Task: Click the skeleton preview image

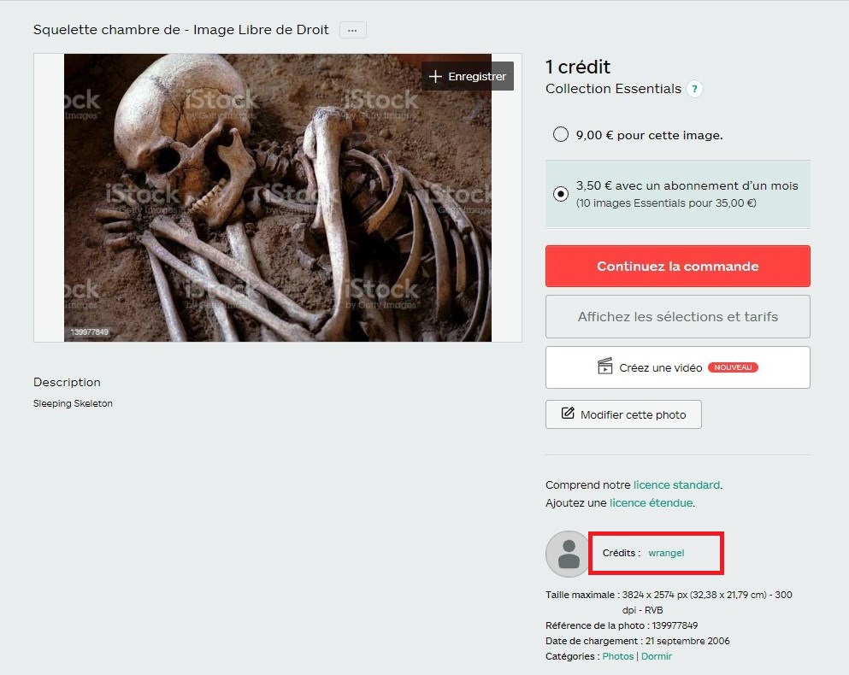Action: pyautogui.click(x=278, y=197)
